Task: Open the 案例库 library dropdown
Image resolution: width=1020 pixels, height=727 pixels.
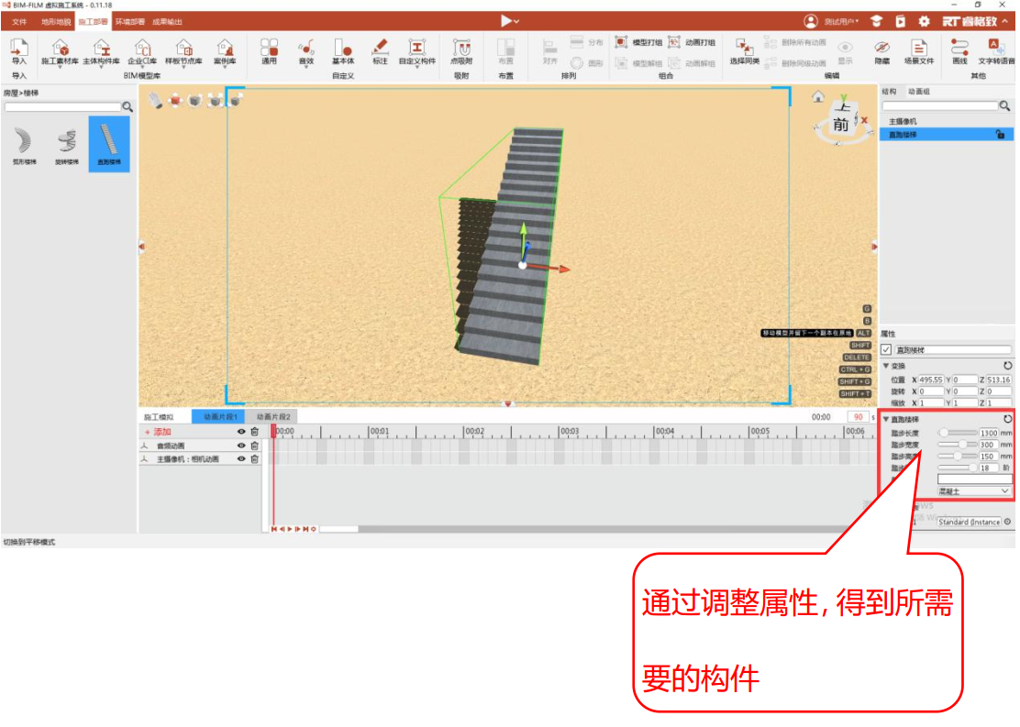Action: (x=225, y=52)
